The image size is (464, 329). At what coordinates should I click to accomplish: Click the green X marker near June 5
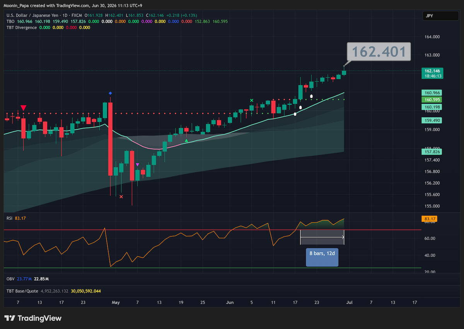(x=252, y=100)
